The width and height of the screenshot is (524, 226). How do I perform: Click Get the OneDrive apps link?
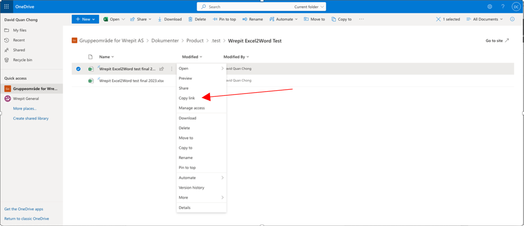pos(24,209)
